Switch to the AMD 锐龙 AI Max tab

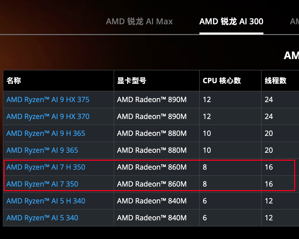click(x=139, y=21)
